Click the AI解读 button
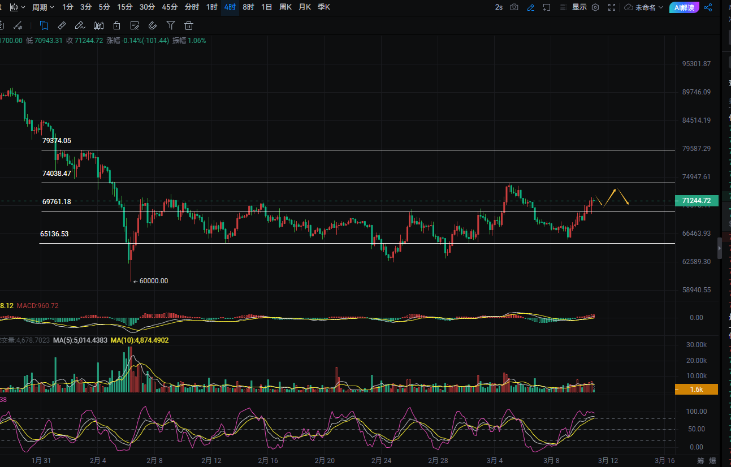This screenshot has width=731, height=467. 684,7
